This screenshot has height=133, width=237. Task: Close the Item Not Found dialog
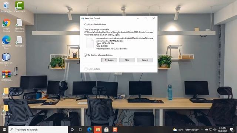click(x=154, y=18)
